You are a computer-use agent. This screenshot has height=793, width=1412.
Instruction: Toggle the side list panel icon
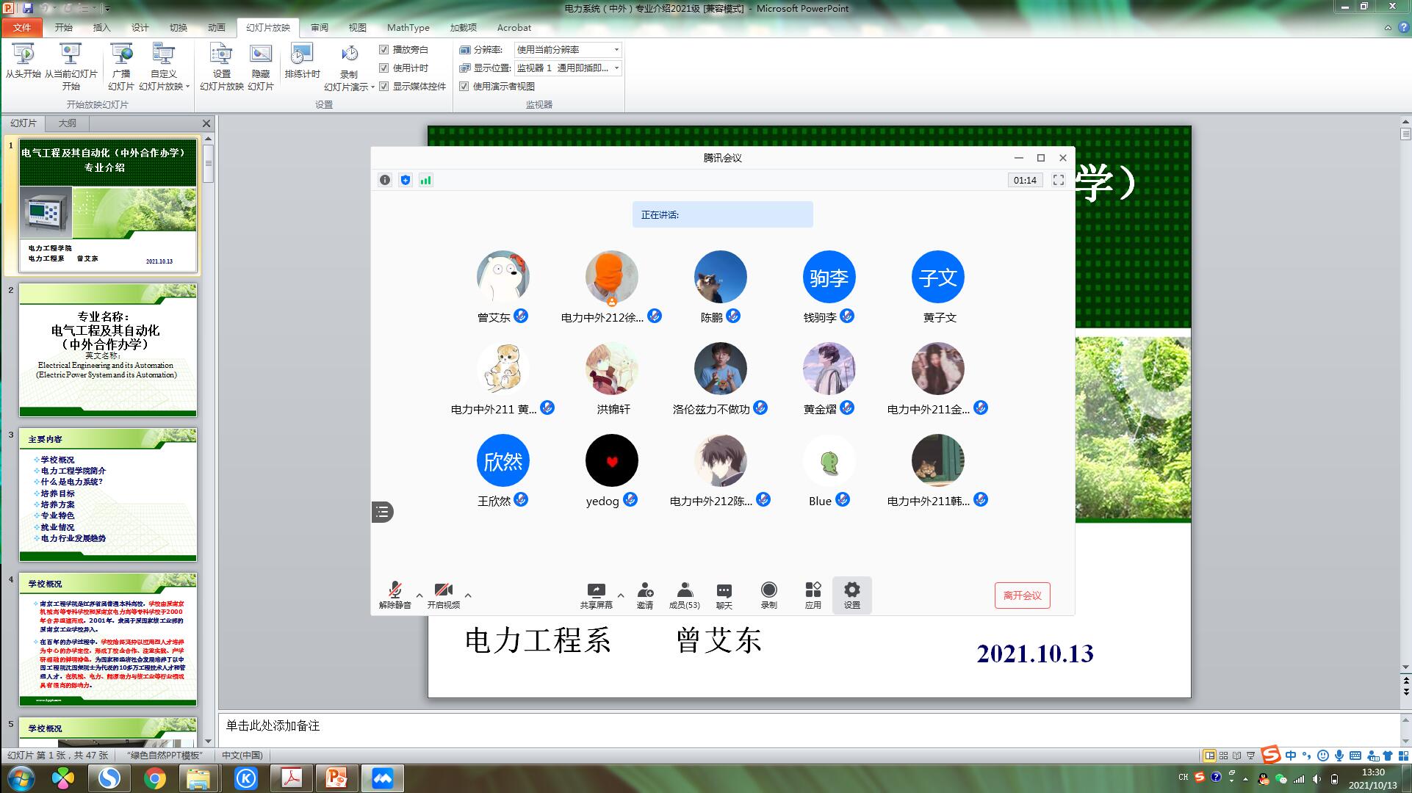(383, 512)
